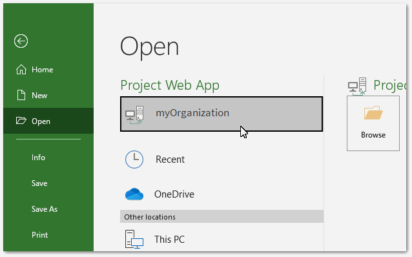Show Recent projects list

(221, 159)
